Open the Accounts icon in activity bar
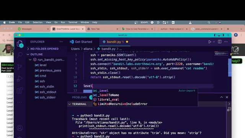 (20, 128)
